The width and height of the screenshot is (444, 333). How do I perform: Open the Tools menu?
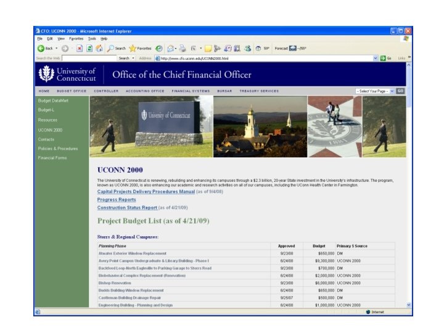pyautogui.click(x=92, y=39)
